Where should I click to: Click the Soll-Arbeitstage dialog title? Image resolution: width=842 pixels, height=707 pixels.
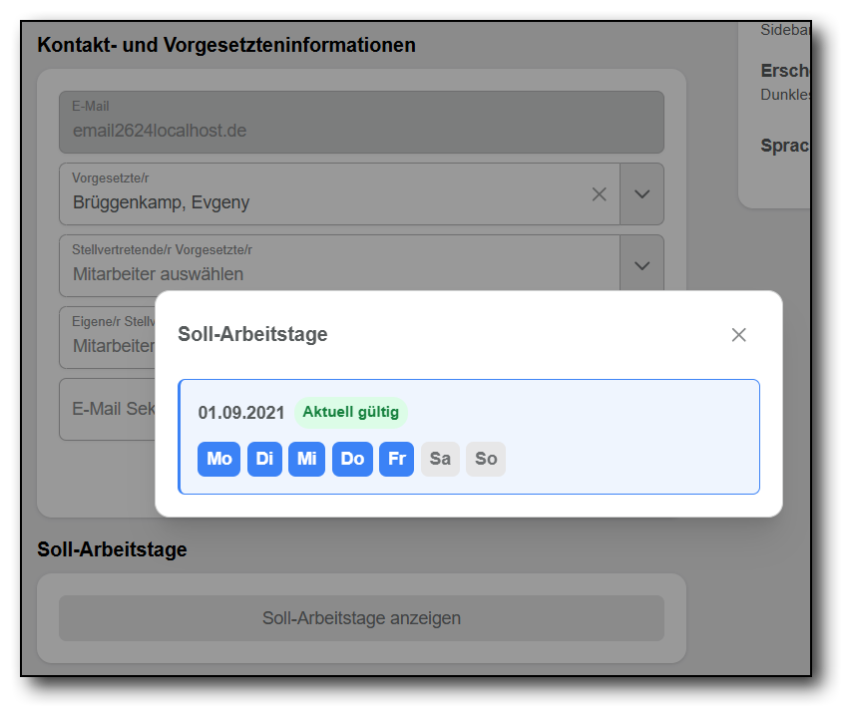click(x=252, y=334)
